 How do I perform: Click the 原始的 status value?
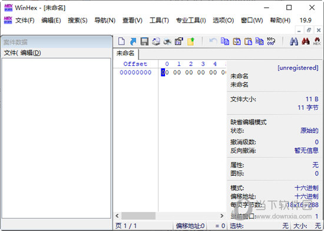coord(309,130)
